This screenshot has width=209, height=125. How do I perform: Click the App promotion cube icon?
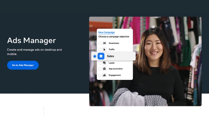pos(104,69)
